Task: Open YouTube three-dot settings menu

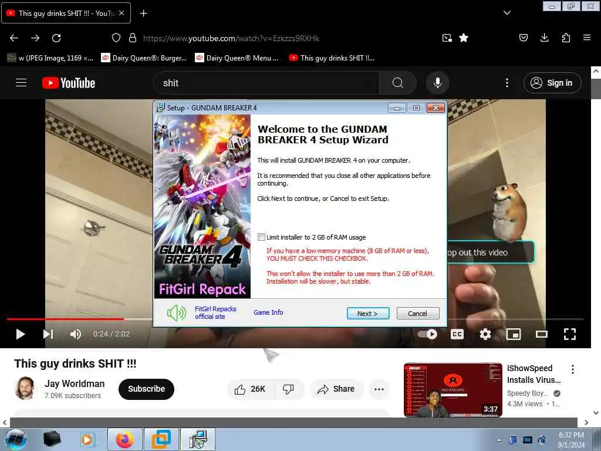Action: 507,83
